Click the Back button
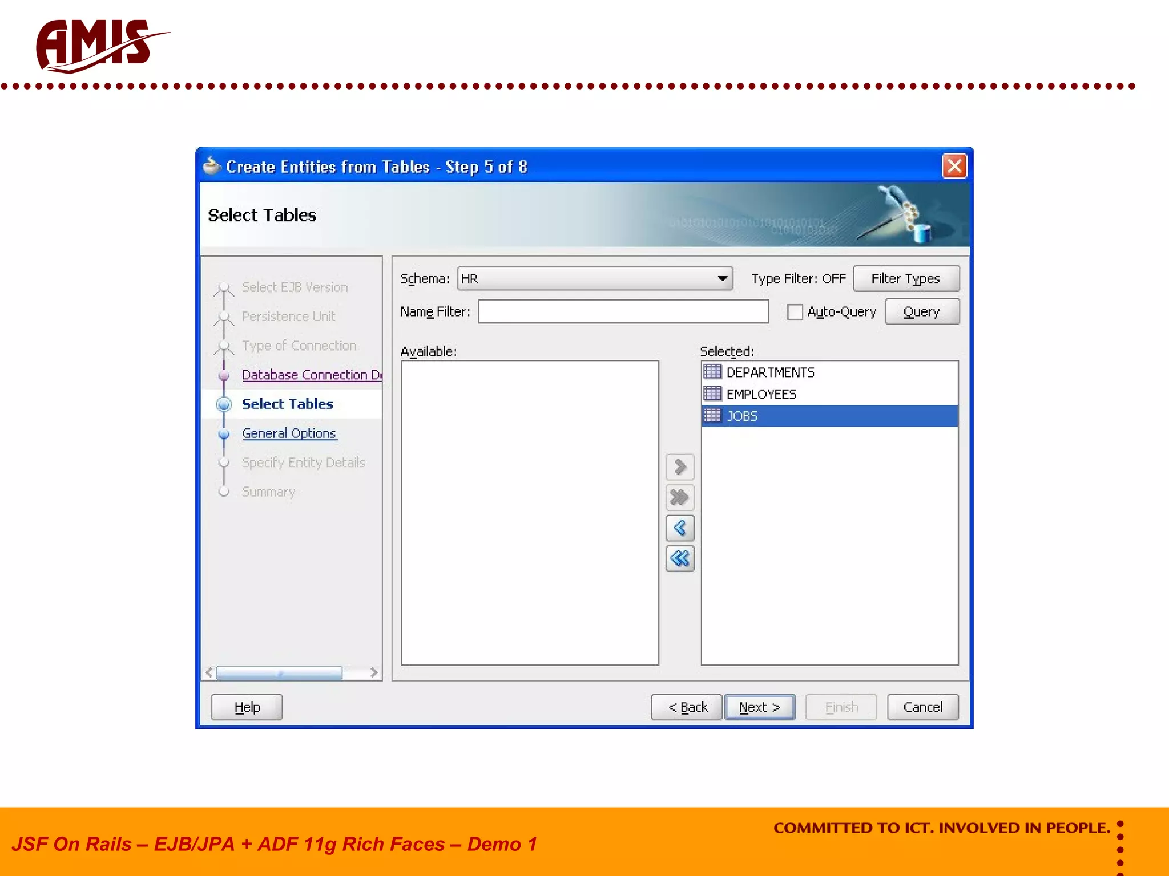This screenshot has width=1169, height=876. click(x=687, y=707)
